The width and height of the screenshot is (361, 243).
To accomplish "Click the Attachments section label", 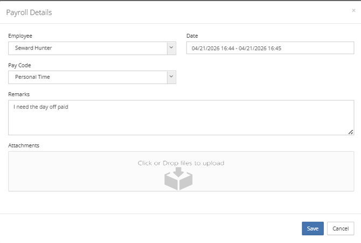I will click(24, 145).
